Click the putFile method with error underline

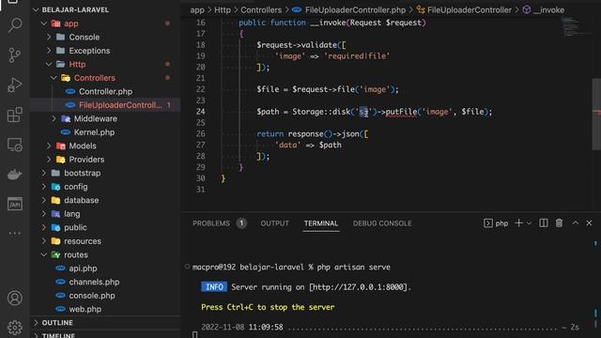[401, 112]
